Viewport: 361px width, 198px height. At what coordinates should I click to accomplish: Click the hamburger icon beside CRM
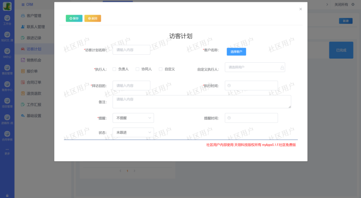tap(23, 4)
